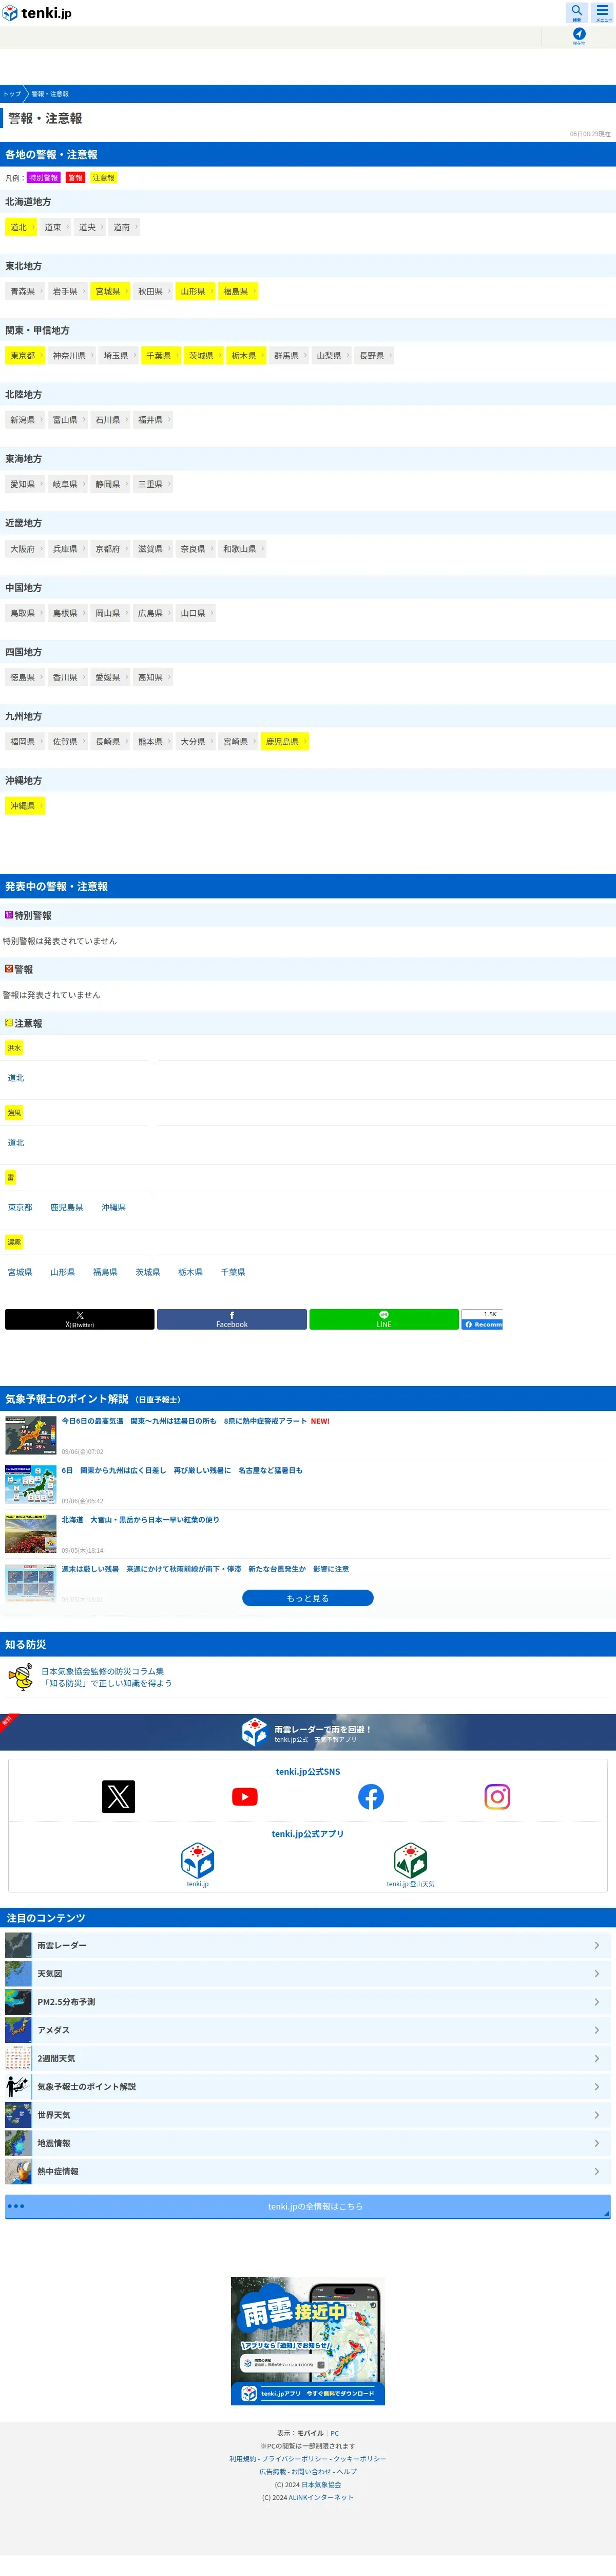Click 雨雲レーダー row thumbnail icon
The height and width of the screenshot is (2576, 616).
[x=18, y=1945]
